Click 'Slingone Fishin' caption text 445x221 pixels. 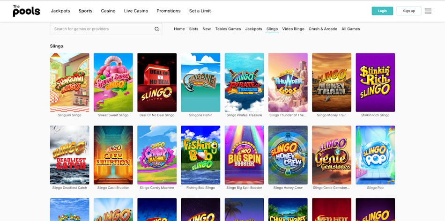(x=200, y=115)
